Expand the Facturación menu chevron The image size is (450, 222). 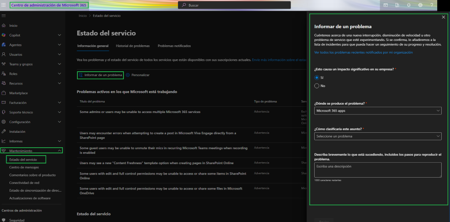point(59,102)
